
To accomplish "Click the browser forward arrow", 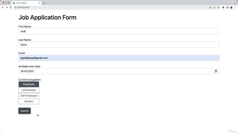I will click(x=7, y=7).
